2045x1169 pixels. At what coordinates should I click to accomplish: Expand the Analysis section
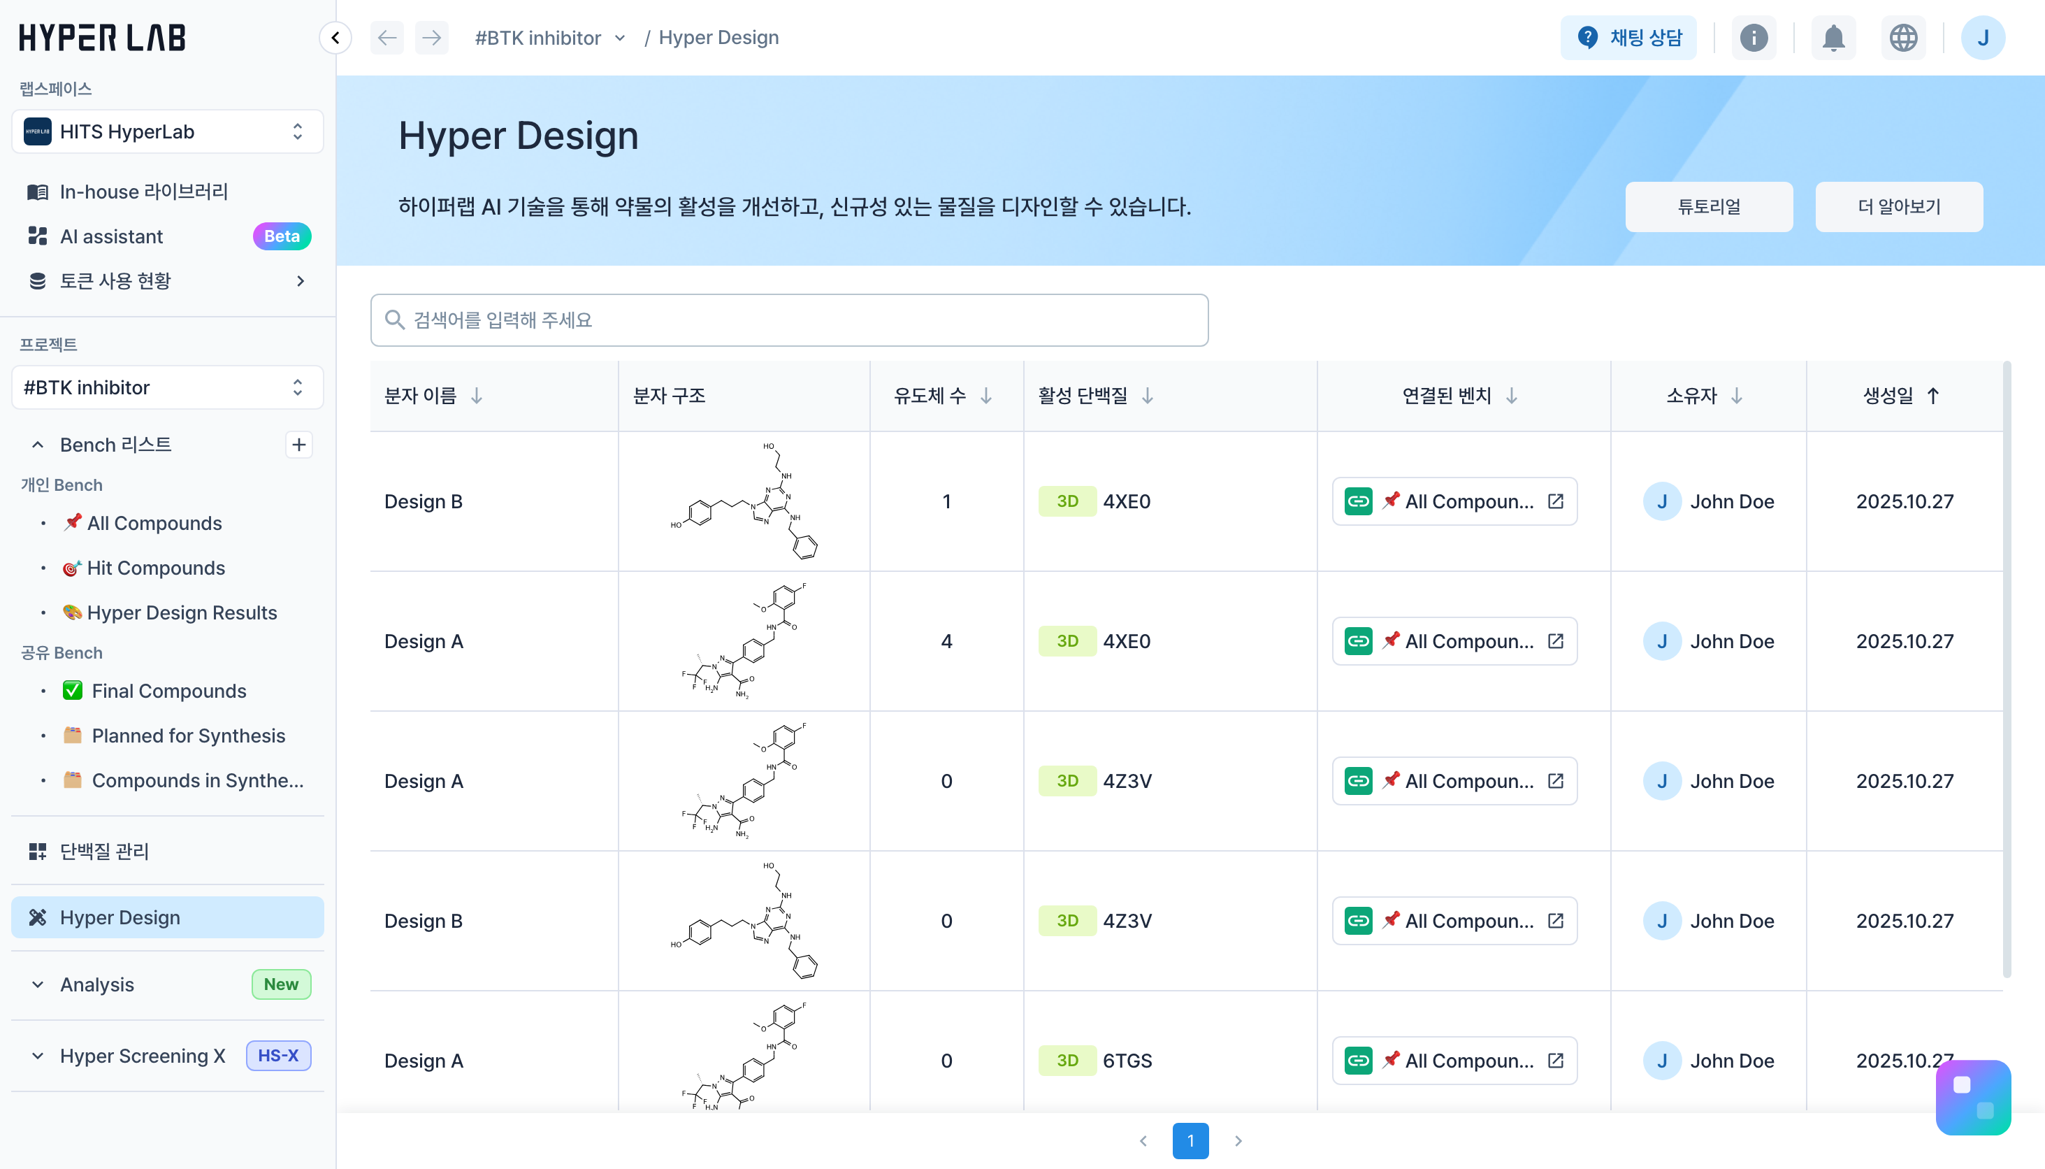pos(38,984)
